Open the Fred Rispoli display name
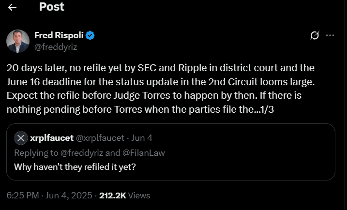 pyautogui.click(x=59, y=35)
